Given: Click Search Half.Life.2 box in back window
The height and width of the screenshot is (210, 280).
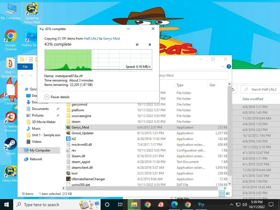Looking at the screenshot, I should 261,89.
